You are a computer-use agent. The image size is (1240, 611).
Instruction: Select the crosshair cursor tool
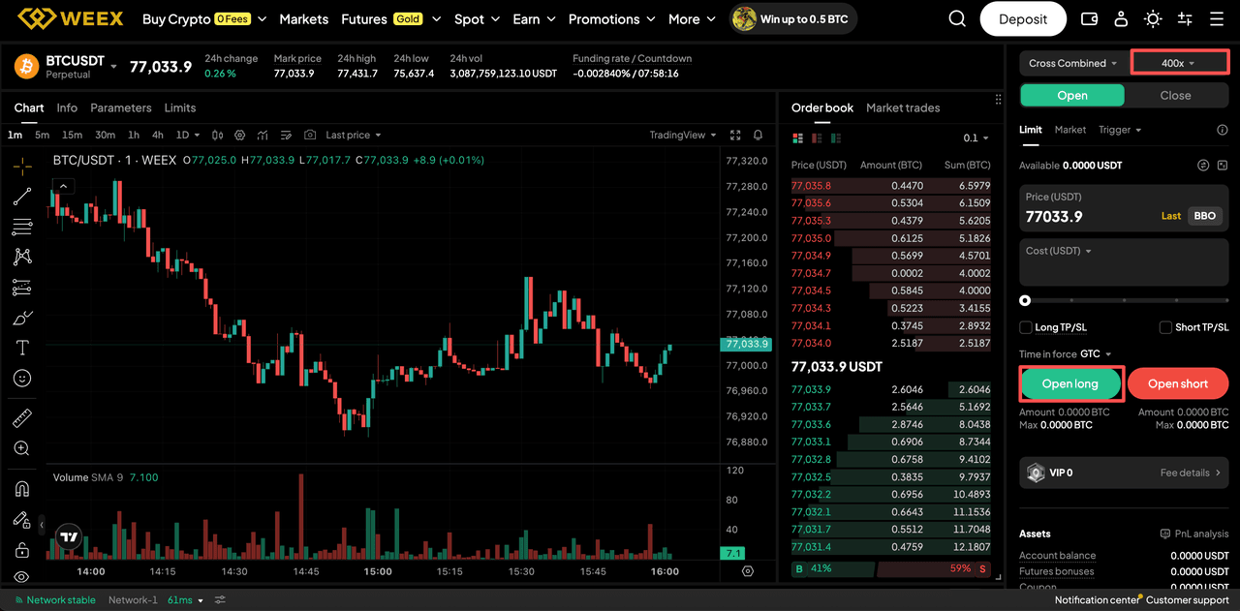point(22,167)
